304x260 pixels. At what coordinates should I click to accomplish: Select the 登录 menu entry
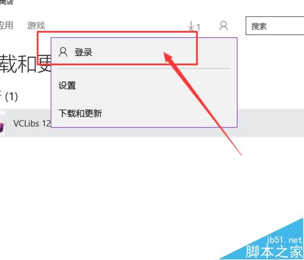144,52
